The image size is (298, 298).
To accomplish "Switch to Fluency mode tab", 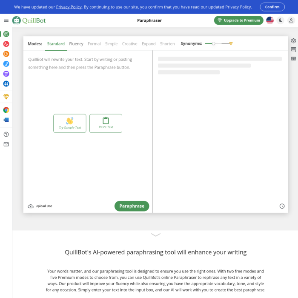I will click(x=76, y=44).
